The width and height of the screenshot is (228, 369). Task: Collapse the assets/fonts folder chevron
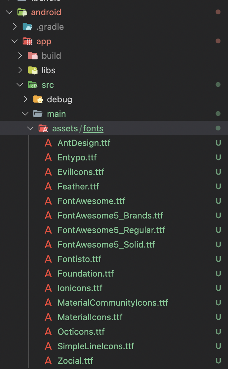30,128
